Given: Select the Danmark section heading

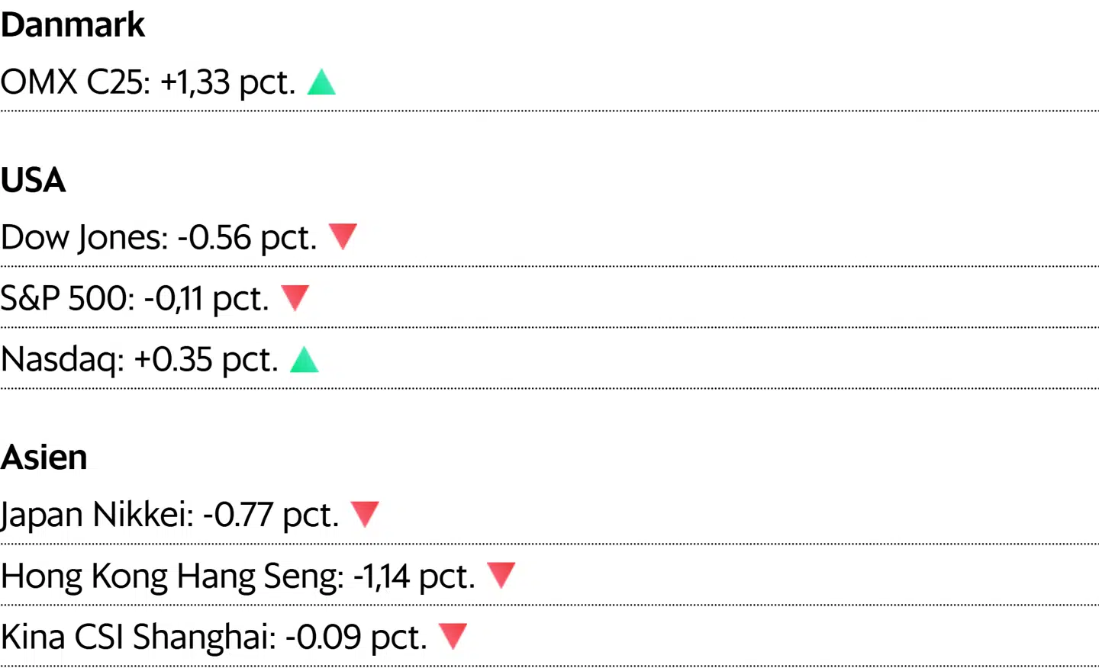Looking at the screenshot, I should [73, 24].
